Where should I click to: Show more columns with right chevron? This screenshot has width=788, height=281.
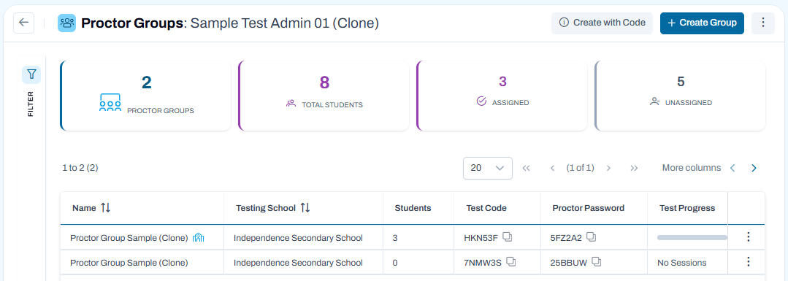click(x=754, y=168)
